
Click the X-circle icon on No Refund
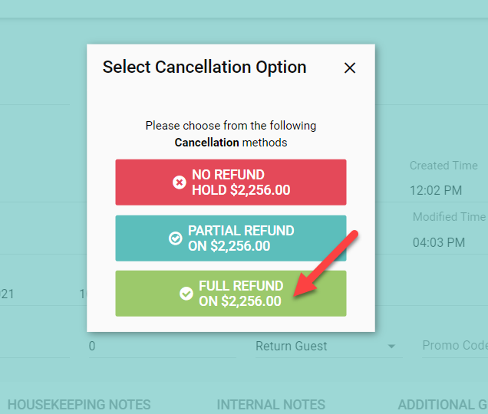tap(180, 182)
